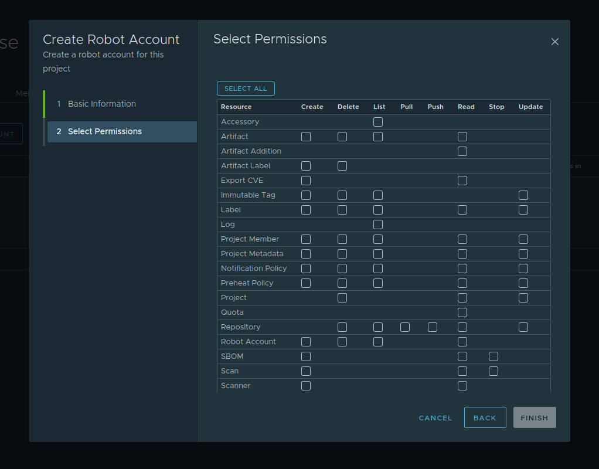Enable Read permission for Scanner
This screenshot has height=469, width=599.
click(462, 386)
